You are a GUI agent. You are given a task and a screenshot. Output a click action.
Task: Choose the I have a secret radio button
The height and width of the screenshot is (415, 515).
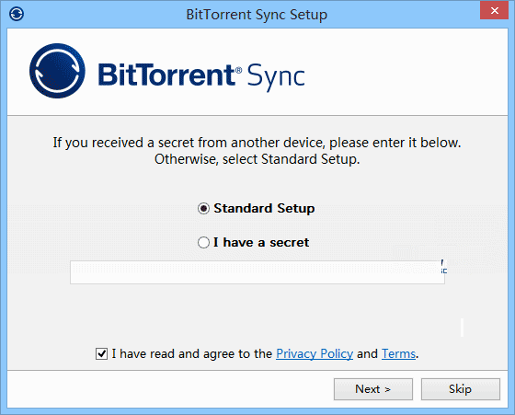pyautogui.click(x=203, y=243)
